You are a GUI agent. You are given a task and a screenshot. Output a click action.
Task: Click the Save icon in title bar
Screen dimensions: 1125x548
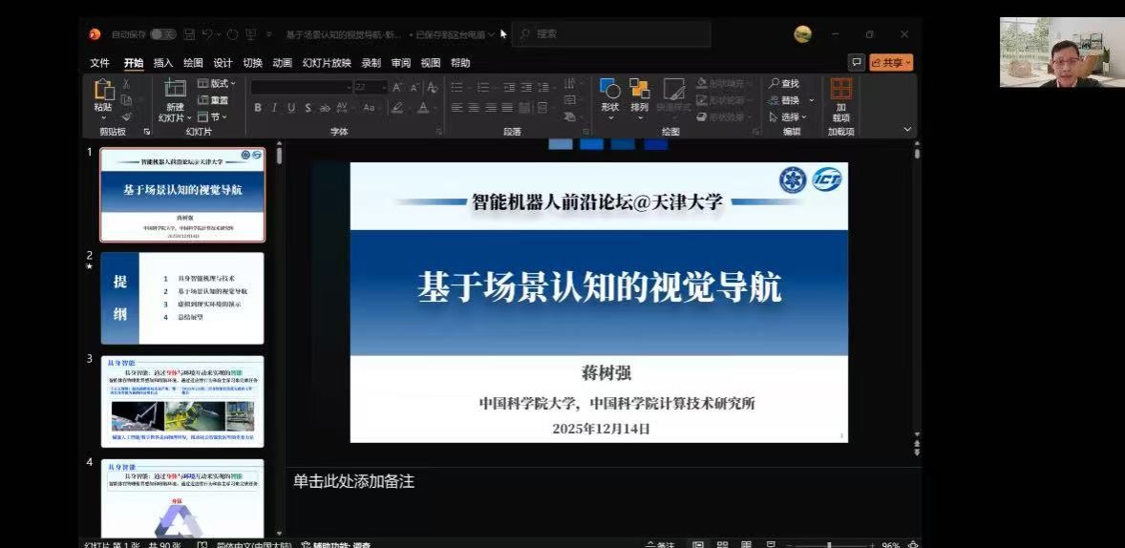coord(189,34)
